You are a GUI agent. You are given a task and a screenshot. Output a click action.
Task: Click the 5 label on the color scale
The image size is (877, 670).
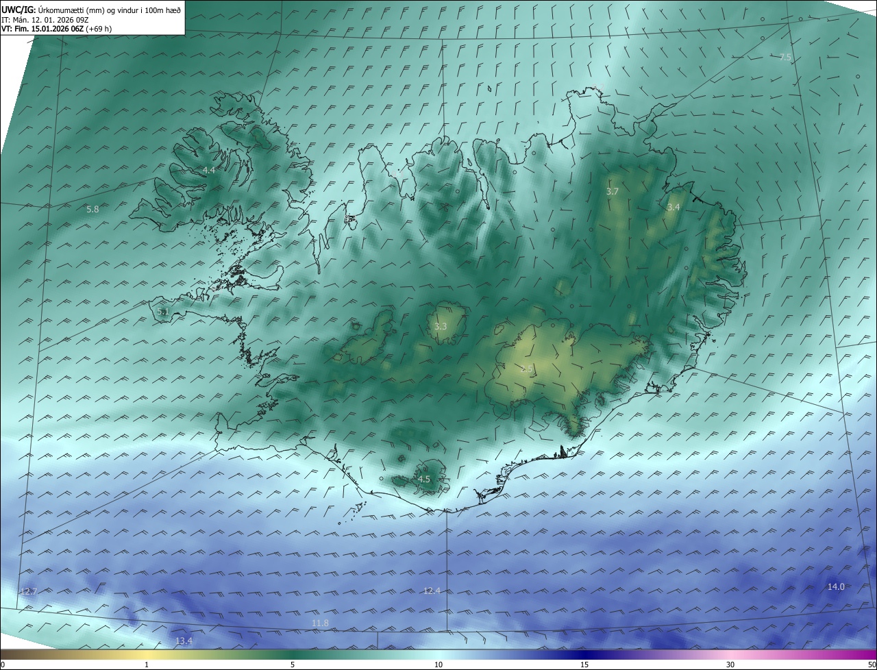(x=293, y=665)
